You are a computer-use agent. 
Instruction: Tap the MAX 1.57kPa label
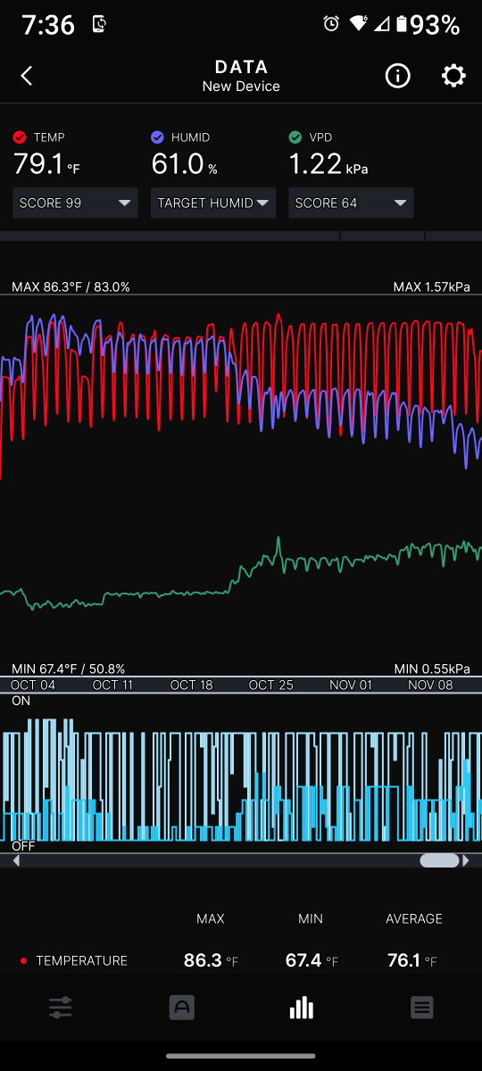tap(431, 287)
